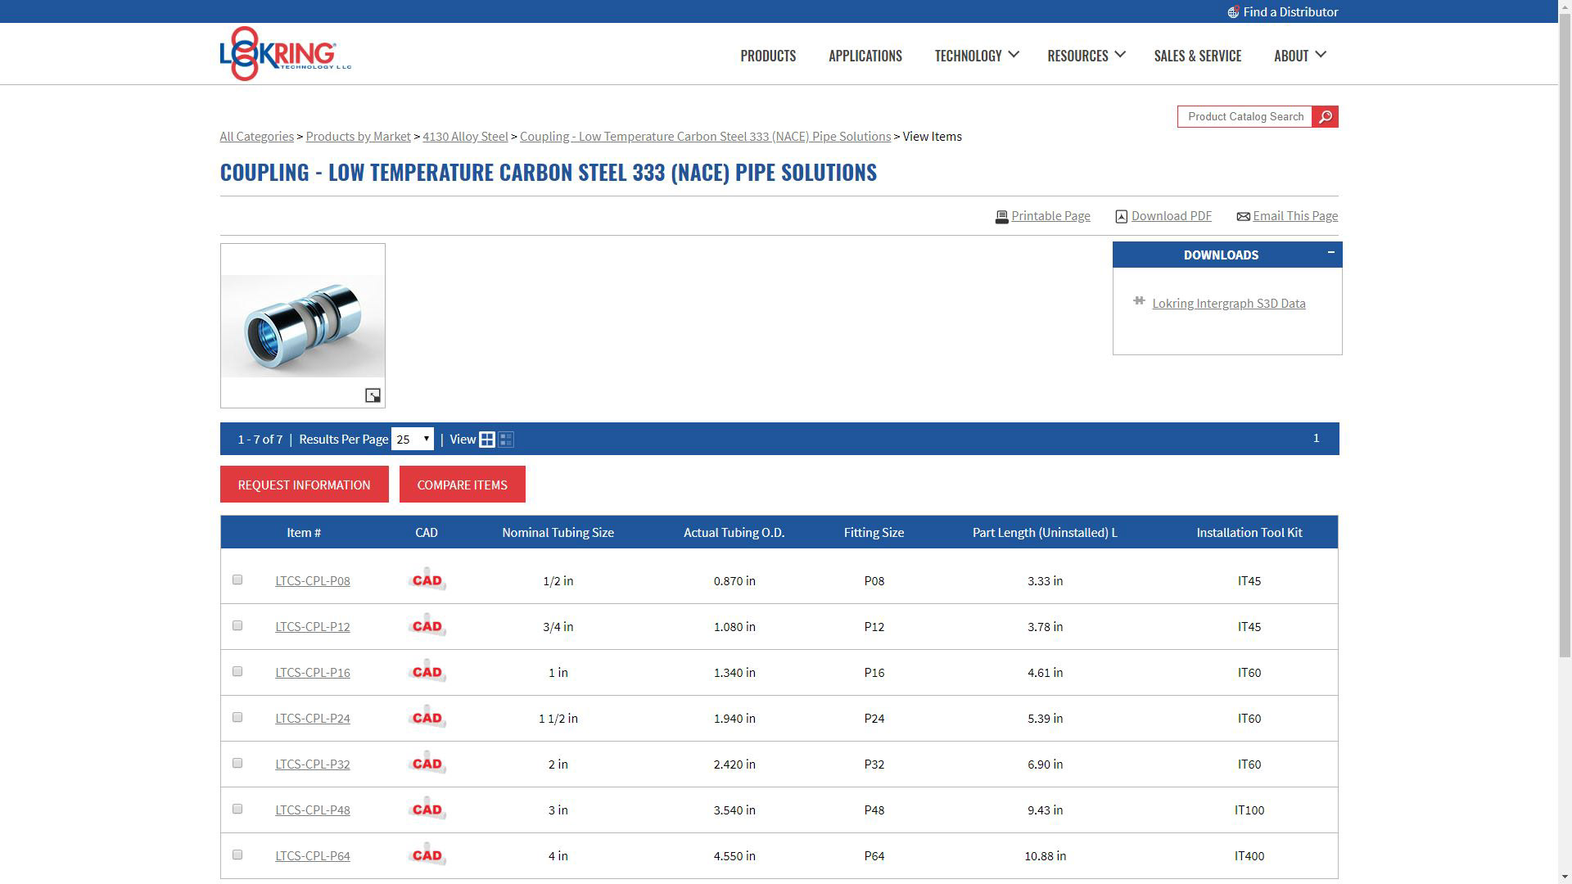Enlarge coupling image via expand icon
The width and height of the screenshot is (1572, 884).
point(373,396)
